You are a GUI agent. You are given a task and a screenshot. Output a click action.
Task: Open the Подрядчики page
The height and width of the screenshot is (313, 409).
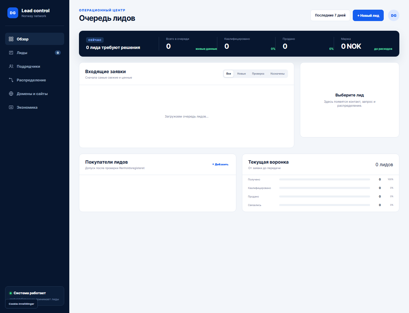35,66
